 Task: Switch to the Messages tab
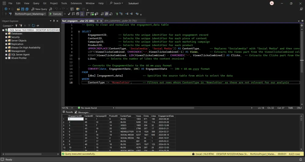[x=82, y=112]
